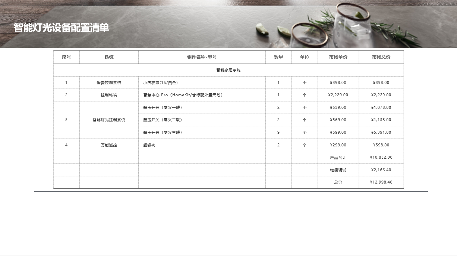The image size is (457, 256).
Task: Click the ¥569.00 unit price
Action: pos(338,120)
